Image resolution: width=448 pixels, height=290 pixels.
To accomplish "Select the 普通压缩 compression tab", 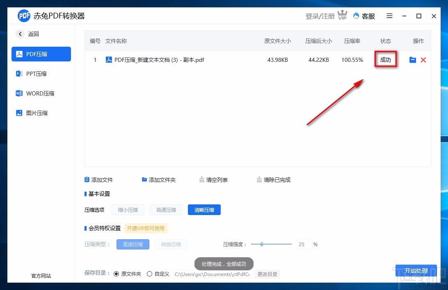I will point(166,209).
